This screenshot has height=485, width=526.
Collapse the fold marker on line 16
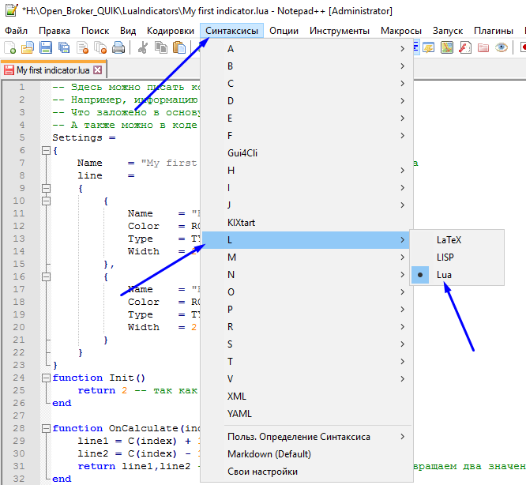[47, 277]
